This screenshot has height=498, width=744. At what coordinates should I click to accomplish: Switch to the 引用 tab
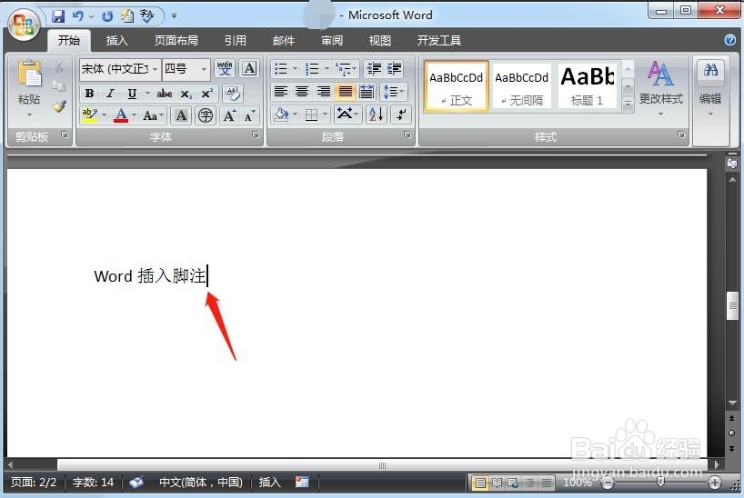[x=236, y=41]
